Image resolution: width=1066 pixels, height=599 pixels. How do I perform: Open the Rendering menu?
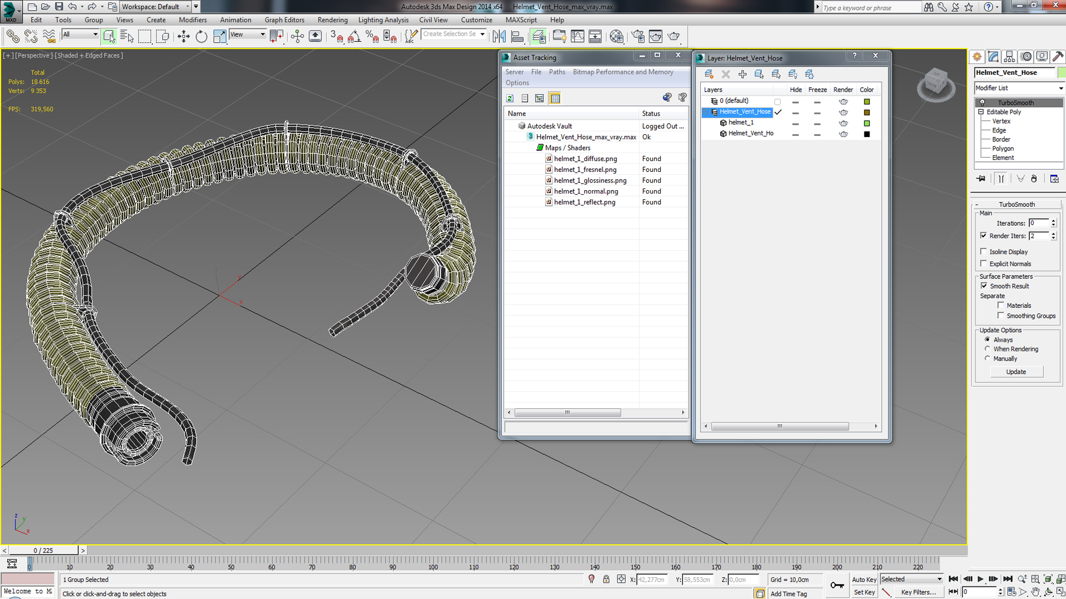(332, 20)
